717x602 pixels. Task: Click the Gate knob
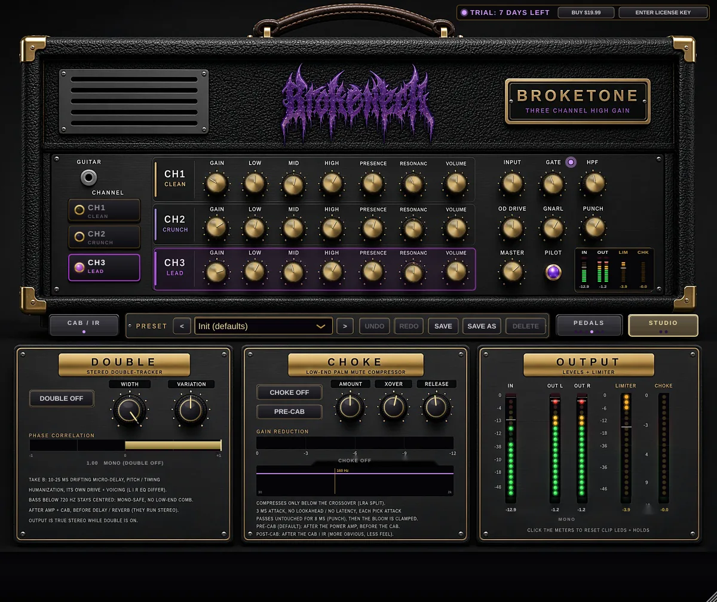553,183
